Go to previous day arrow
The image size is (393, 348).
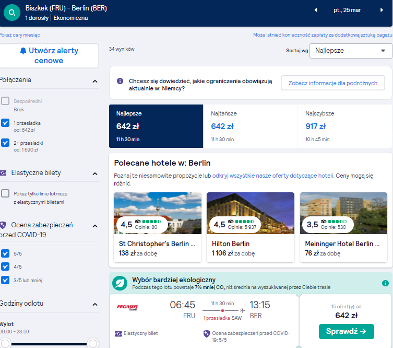point(316,10)
